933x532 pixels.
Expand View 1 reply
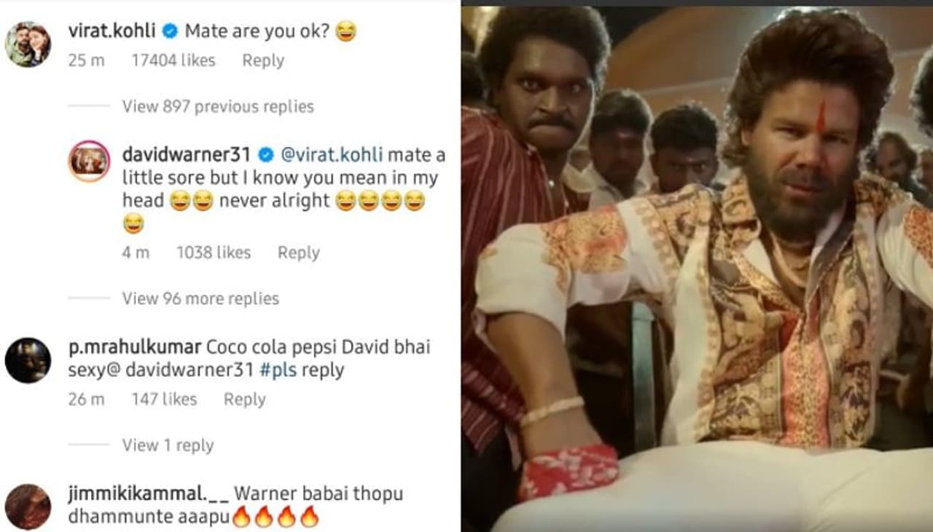coord(168,445)
